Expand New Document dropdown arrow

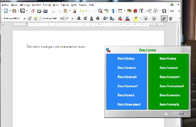[x=10, y=11]
